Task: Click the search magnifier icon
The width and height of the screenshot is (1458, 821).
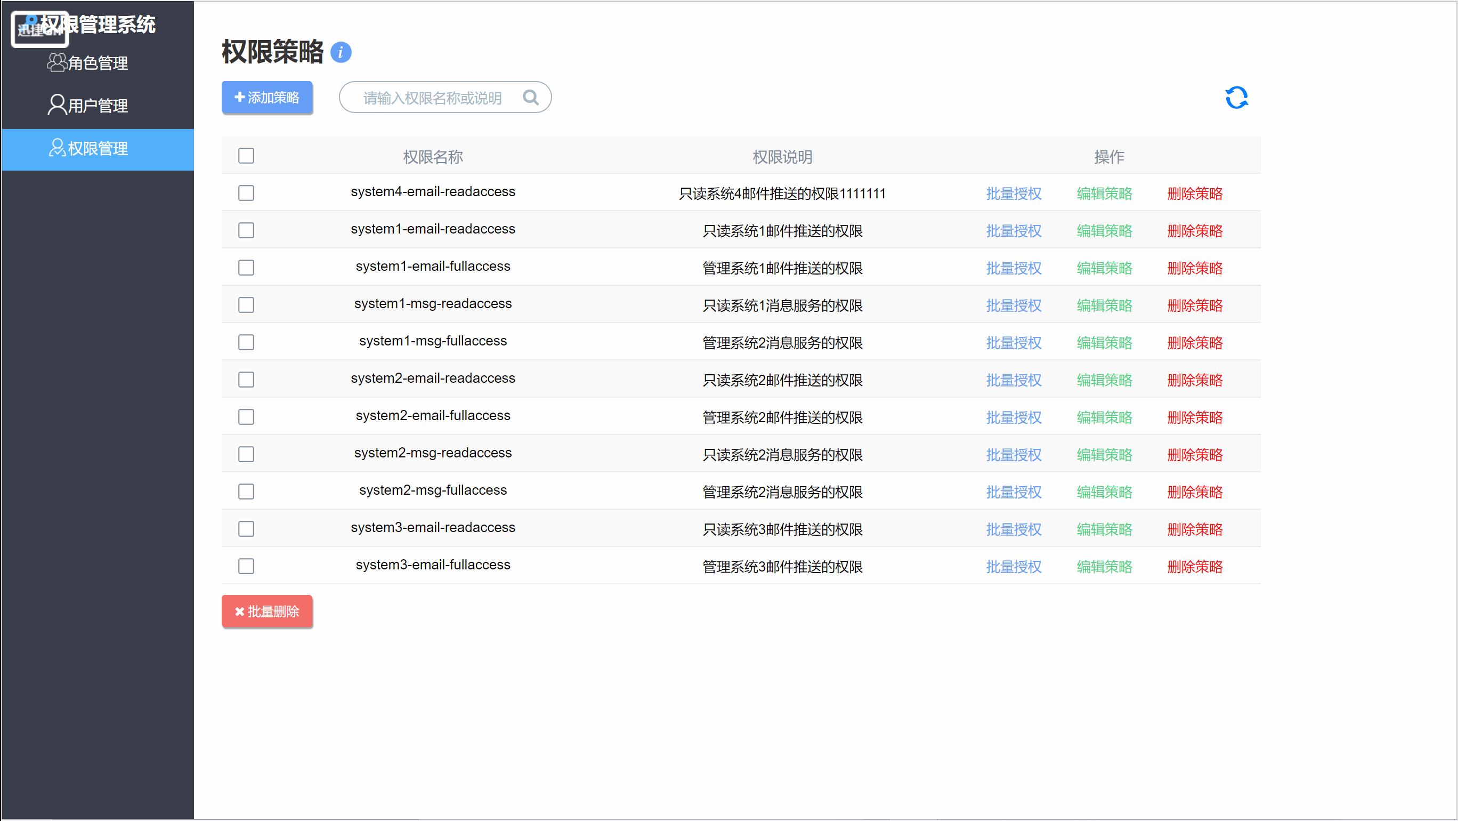Action: [x=530, y=98]
